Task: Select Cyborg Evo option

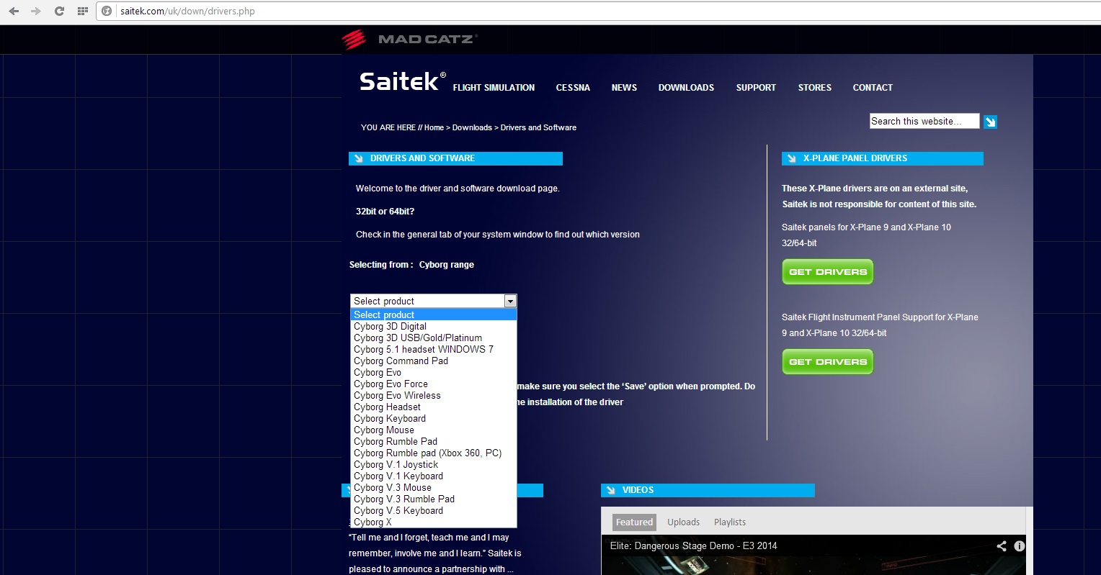Action: (x=434, y=372)
